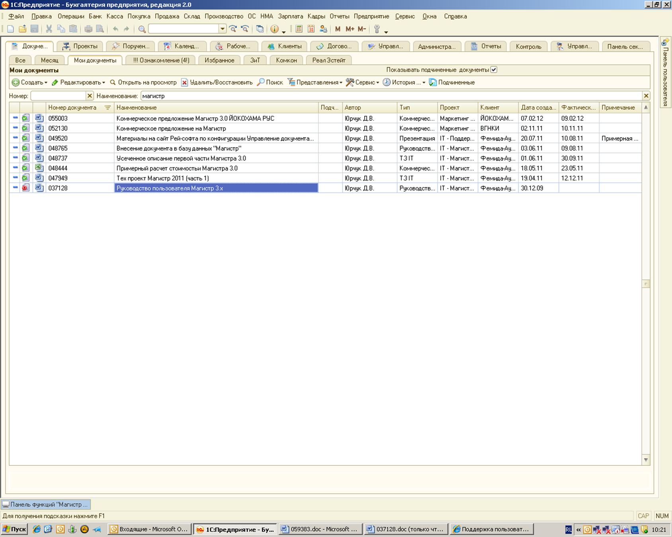Image resolution: width=672 pixels, height=537 pixels.
Task: Select the Избранное tab
Action: point(219,60)
